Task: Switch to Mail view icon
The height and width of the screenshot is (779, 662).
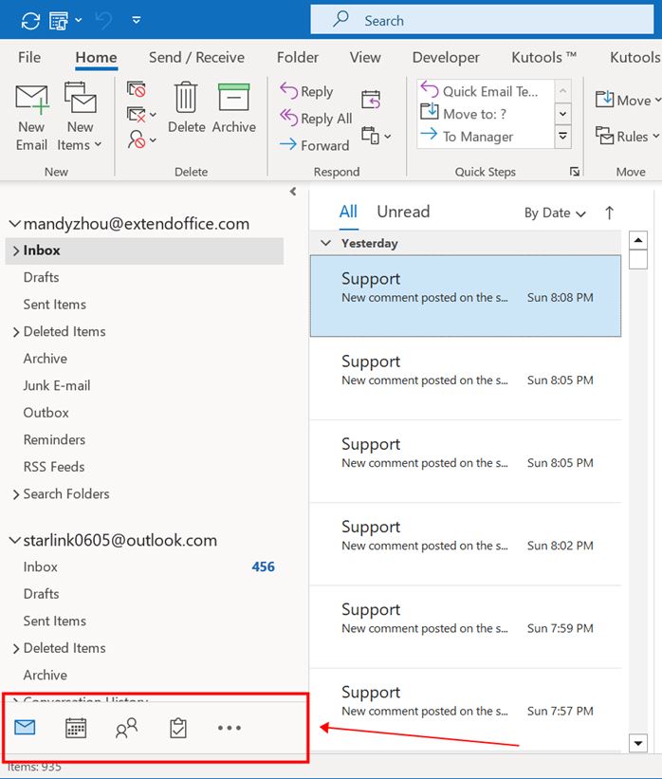Action: pyautogui.click(x=25, y=728)
